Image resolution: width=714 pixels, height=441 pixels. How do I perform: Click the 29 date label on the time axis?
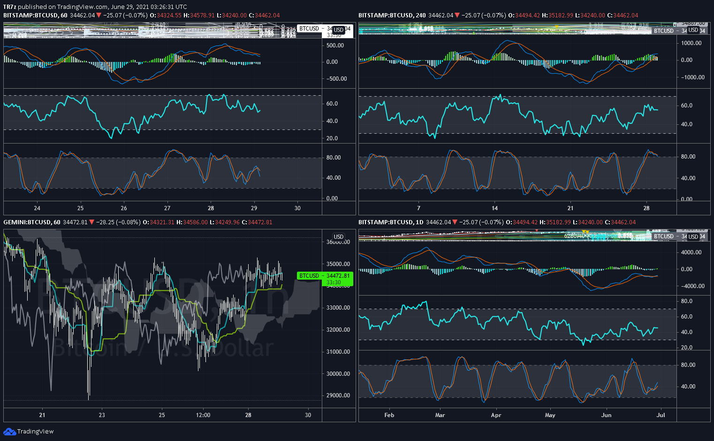[254, 208]
